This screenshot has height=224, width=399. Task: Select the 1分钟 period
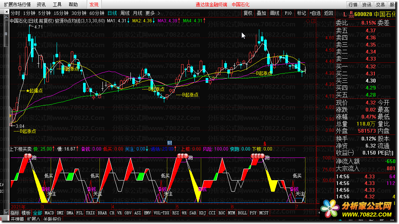29,13
